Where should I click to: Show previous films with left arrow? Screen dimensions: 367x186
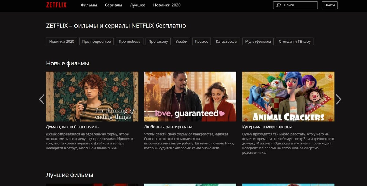click(x=42, y=99)
